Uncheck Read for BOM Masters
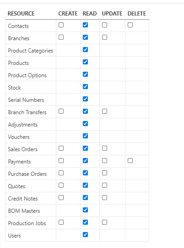184x248 pixels. click(85, 210)
